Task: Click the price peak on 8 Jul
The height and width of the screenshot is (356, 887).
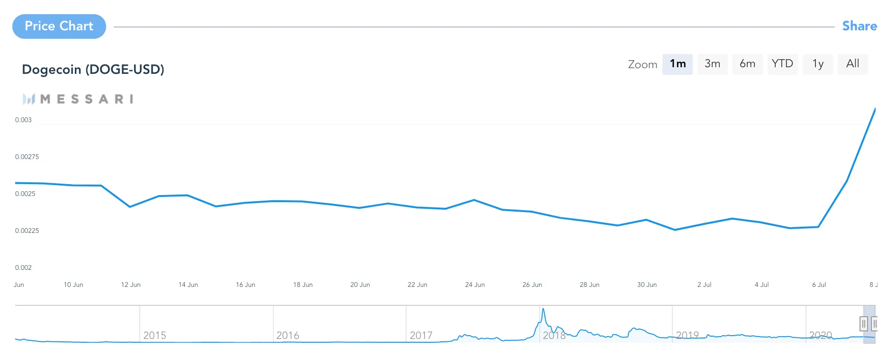Action: (874, 109)
